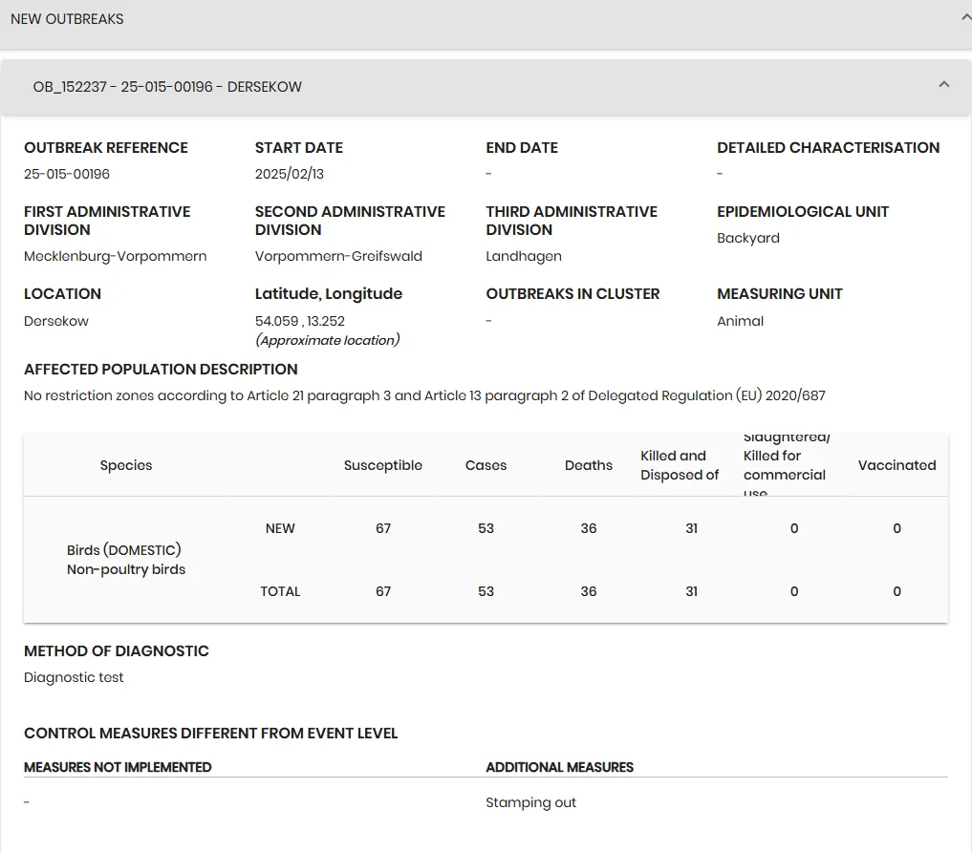Click the No restriction zones description text
Screen dimensions: 972x853
click(x=424, y=395)
